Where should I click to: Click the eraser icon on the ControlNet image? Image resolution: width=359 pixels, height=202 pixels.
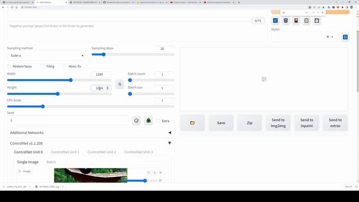[x=155, y=172]
